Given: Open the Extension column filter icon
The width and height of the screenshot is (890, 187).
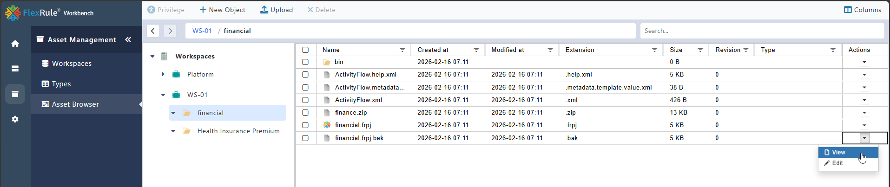Looking at the screenshot, I should click(654, 50).
